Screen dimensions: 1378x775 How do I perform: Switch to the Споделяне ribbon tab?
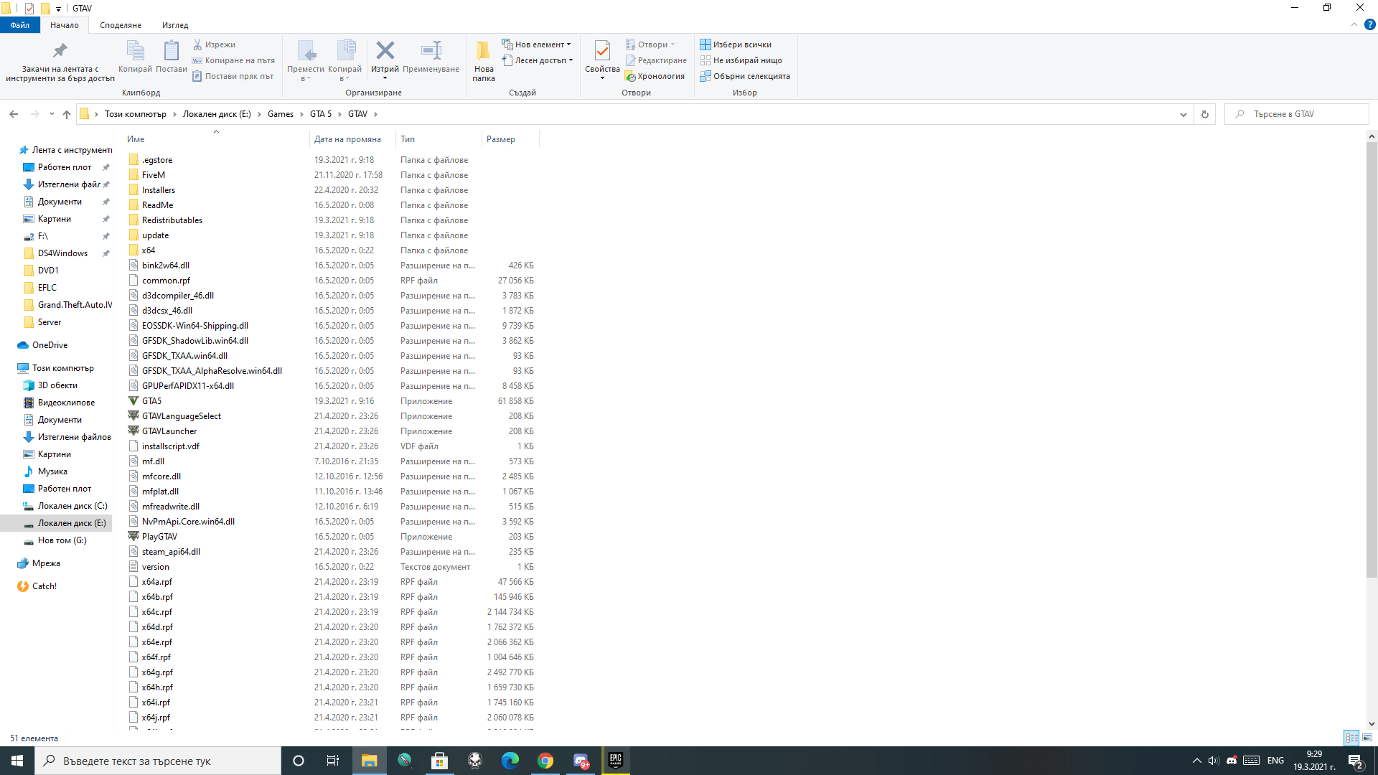click(120, 25)
